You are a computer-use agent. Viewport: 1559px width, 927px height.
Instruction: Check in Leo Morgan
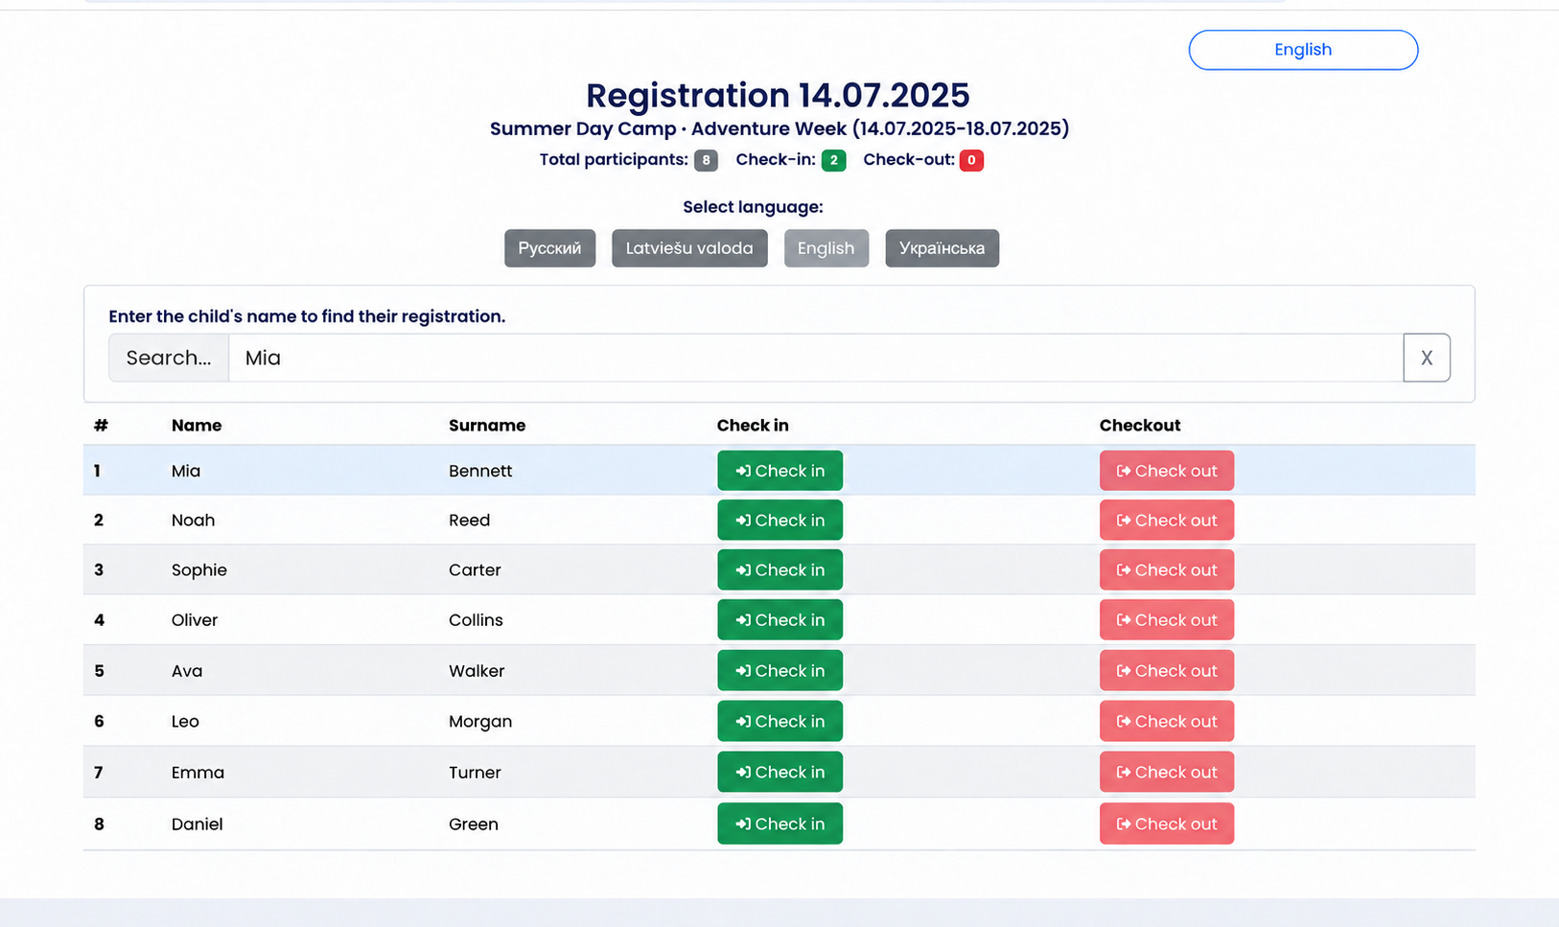coord(779,722)
